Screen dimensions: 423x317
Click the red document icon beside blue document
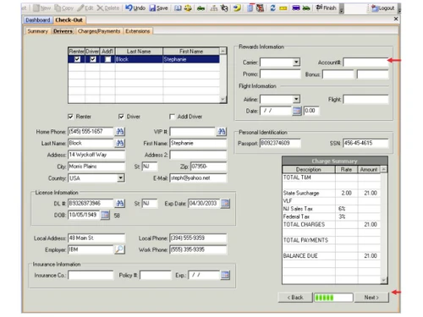pos(260,8)
